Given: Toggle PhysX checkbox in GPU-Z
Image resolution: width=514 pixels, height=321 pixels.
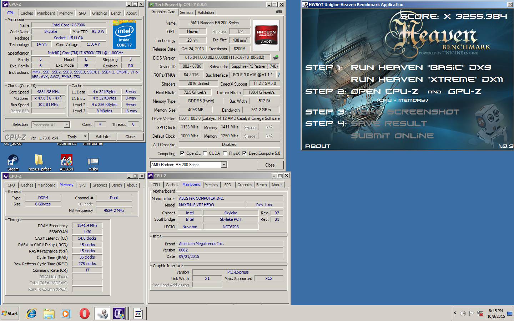Looking at the screenshot, I should pos(225,153).
